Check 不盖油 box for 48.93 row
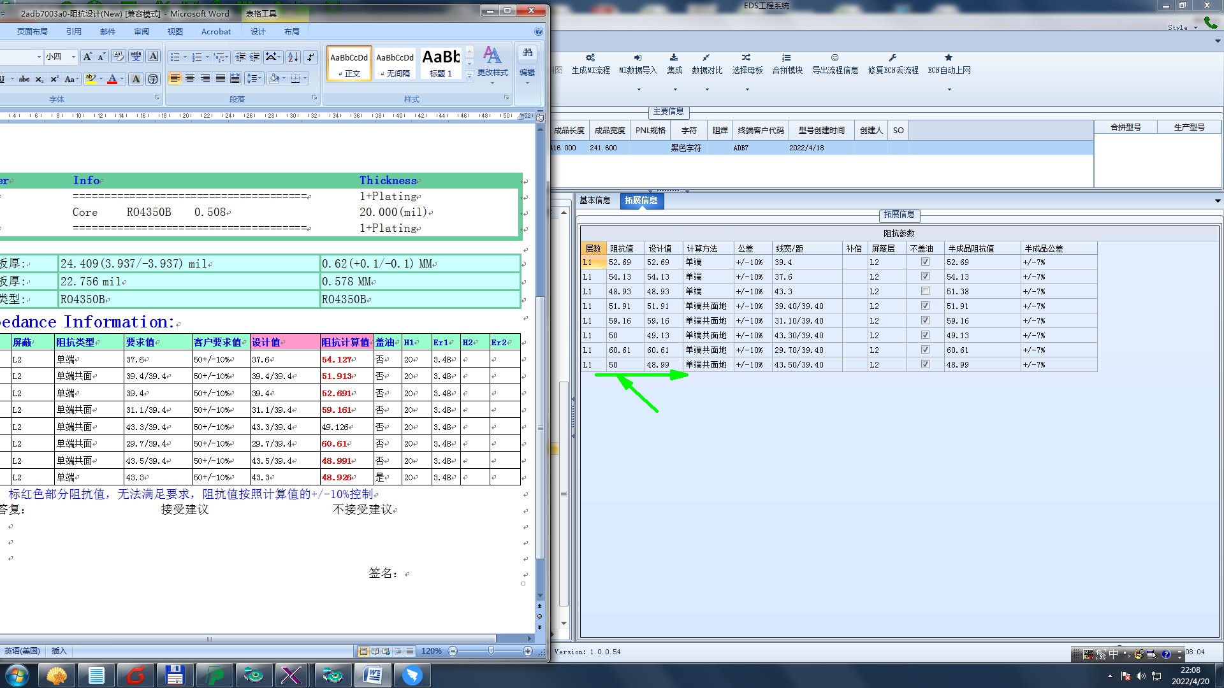The width and height of the screenshot is (1224, 688). click(x=925, y=291)
